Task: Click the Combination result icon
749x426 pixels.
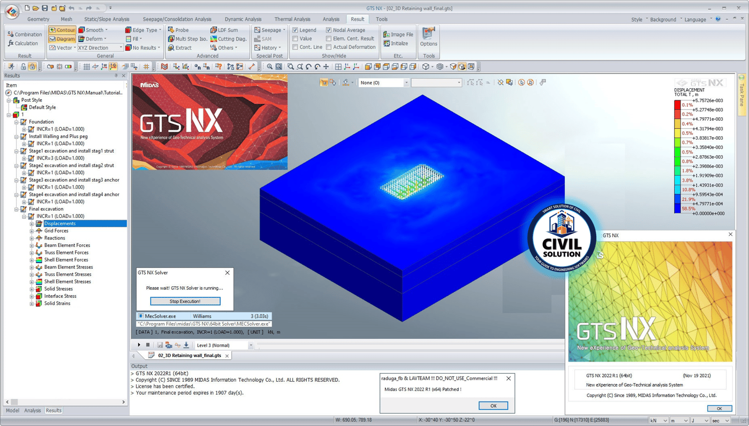Action: (10, 34)
